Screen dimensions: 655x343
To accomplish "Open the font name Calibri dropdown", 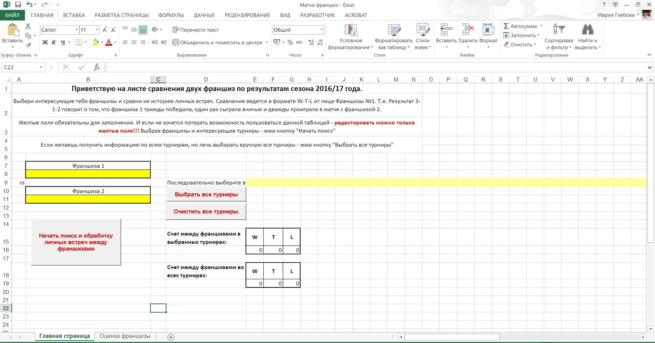I will pyautogui.click(x=76, y=30).
